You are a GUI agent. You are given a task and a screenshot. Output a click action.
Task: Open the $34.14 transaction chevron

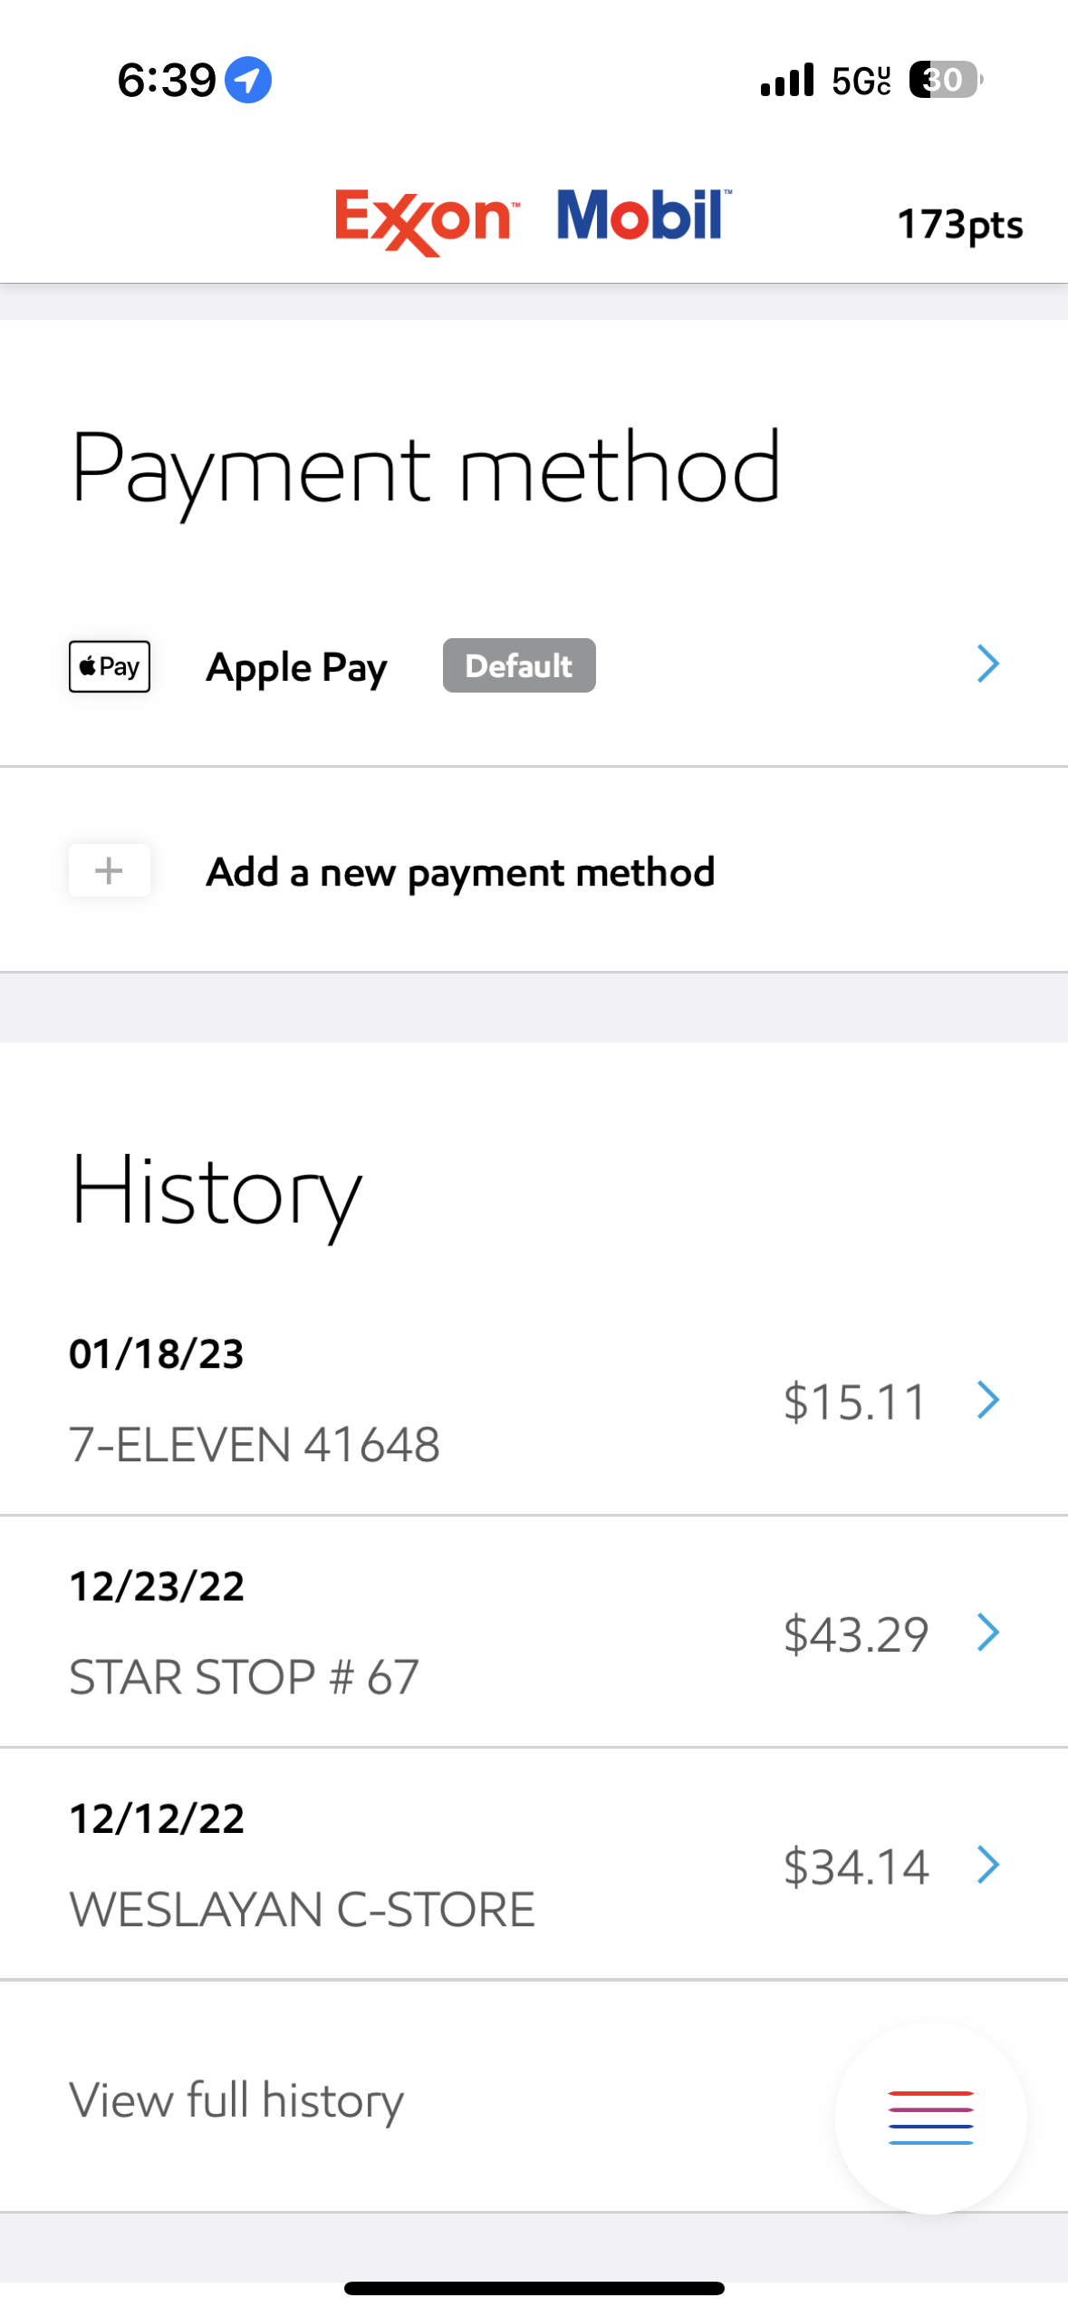click(987, 1865)
